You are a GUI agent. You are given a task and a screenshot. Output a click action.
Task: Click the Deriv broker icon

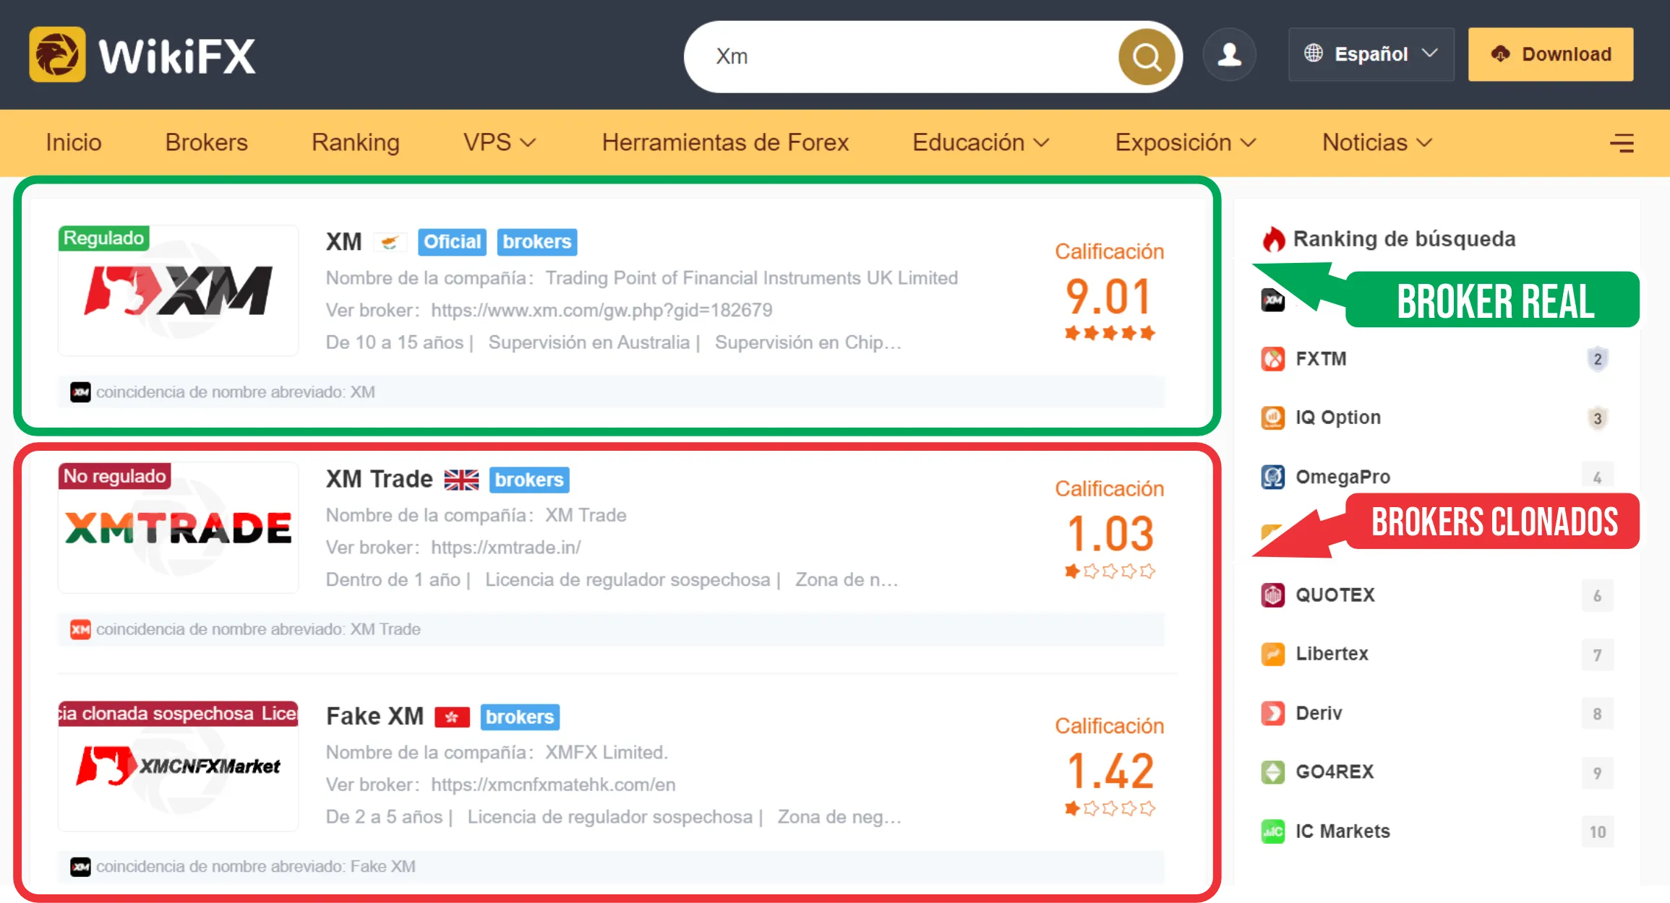pyautogui.click(x=1272, y=713)
